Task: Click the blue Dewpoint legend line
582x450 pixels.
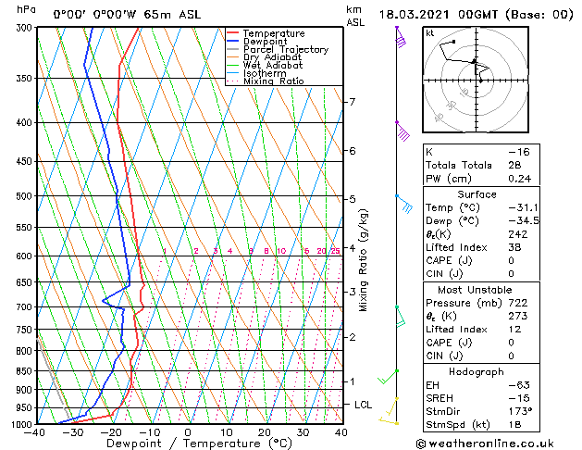Action: point(232,42)
